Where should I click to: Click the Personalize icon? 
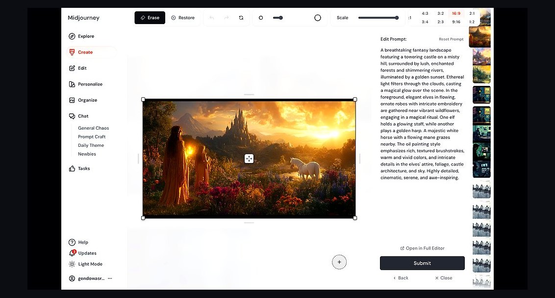point(72,84)
